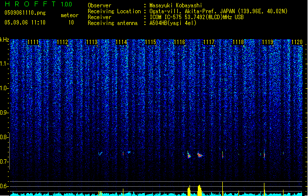Click the ICOM IC-575 receiver text

pyautogui.click(x=196, y=17)
